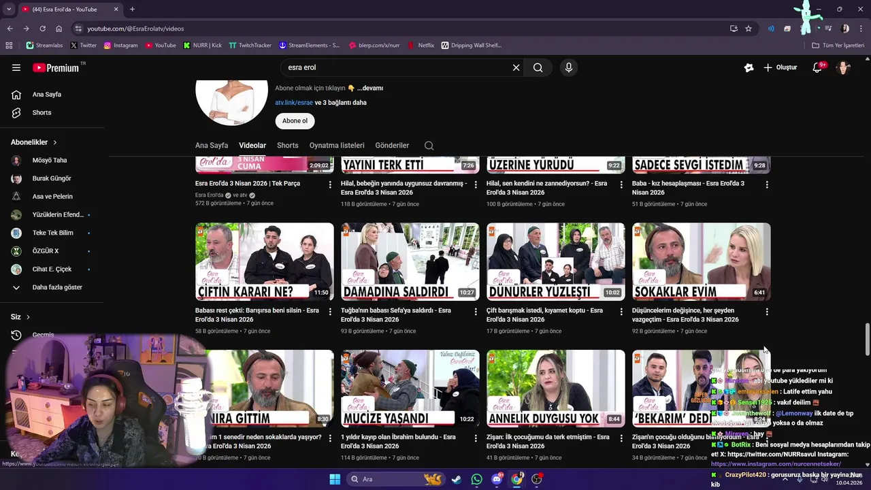Play 'MUCİZE YAŞANDI' video thumbnail
This screenshot has height=490, width=871.
pyautogui.click(x=410, y=389)
